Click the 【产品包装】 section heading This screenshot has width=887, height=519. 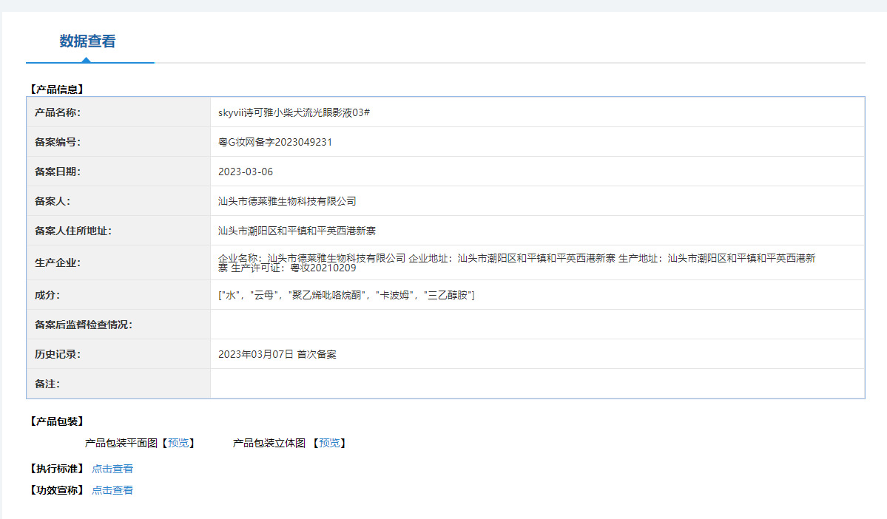[x=57, y=421]
